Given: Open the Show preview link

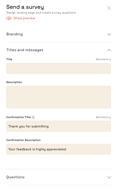Looking at the screenshot, I should coord(24,18).
